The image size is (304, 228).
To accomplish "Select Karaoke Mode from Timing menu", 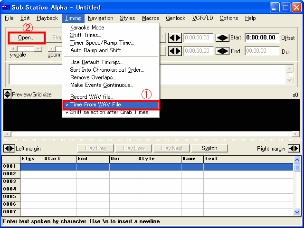I will (87, 28).
